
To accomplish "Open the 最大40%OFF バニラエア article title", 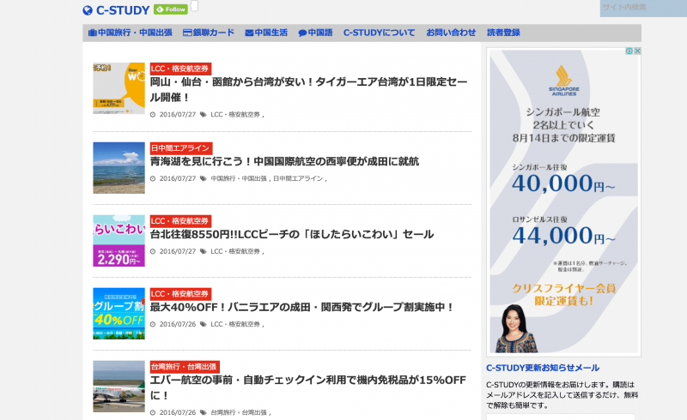I will click(301, 307).
